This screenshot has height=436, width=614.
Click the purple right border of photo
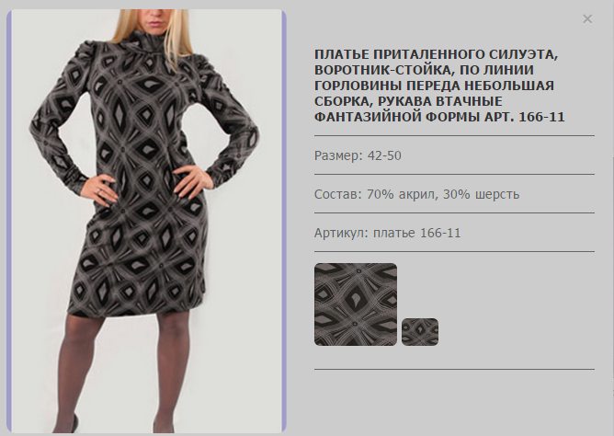pyautogui.click(x=284, y=222)
